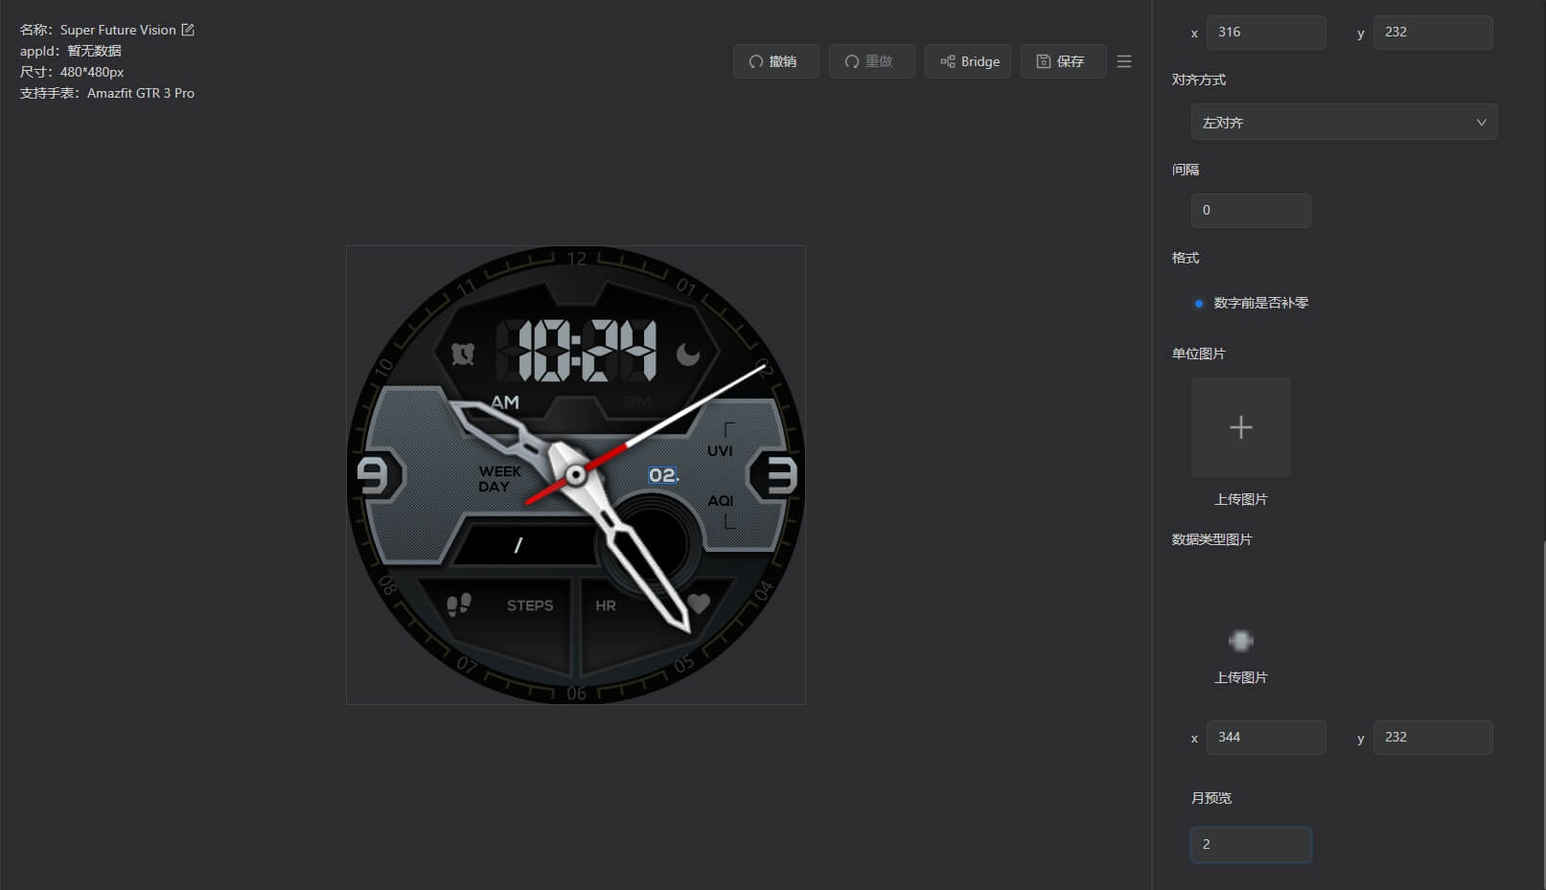
Task: Open the hamburger menu in the toolbar
Action: click(x=1124, y=61)
